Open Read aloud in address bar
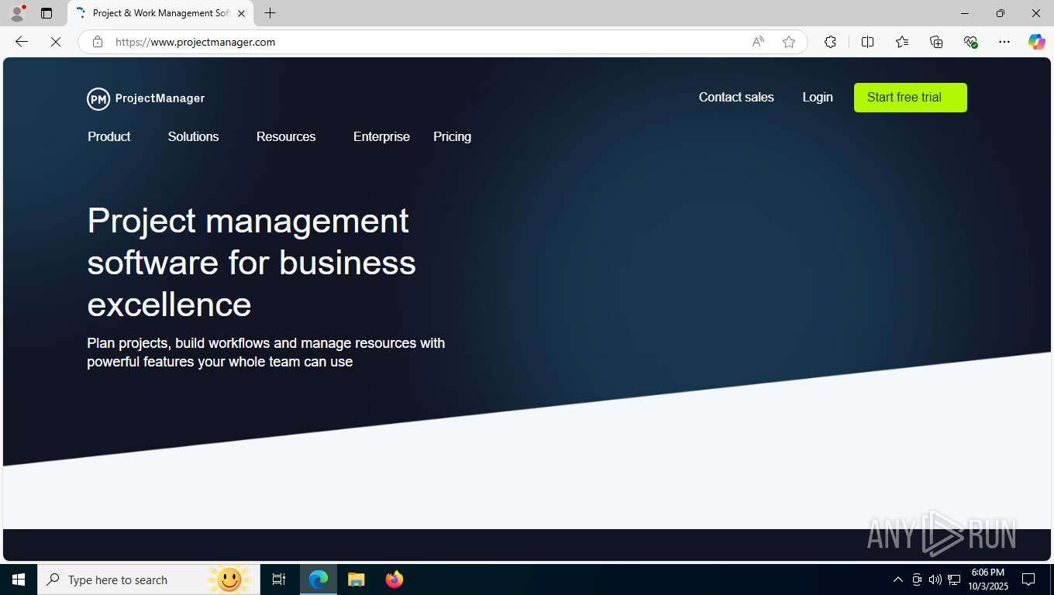Screen dimensions: 1054x595 (758, 42)
